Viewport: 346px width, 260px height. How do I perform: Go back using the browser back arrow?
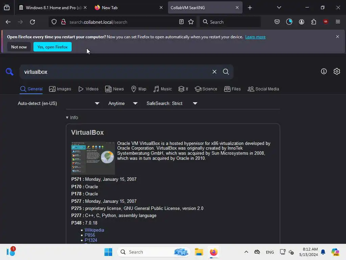[x=8, y=22]
